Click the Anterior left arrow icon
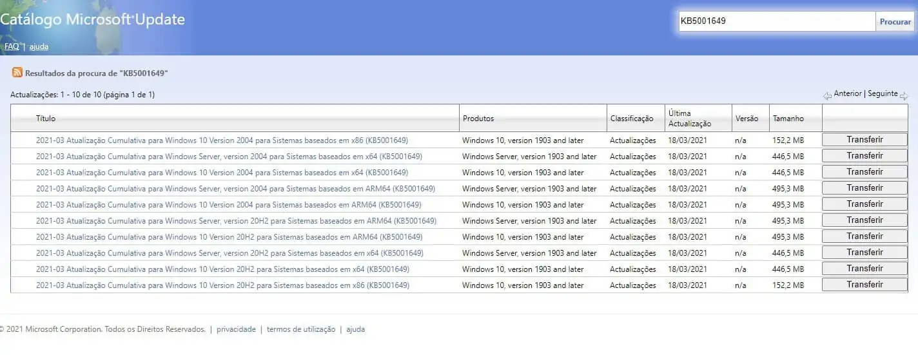The width and height of the screenshot is (918, 355). [x=827, y=95]
